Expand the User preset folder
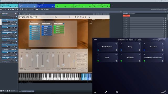The width and height of the screenshot is (168, 94). tap(89, 23)
